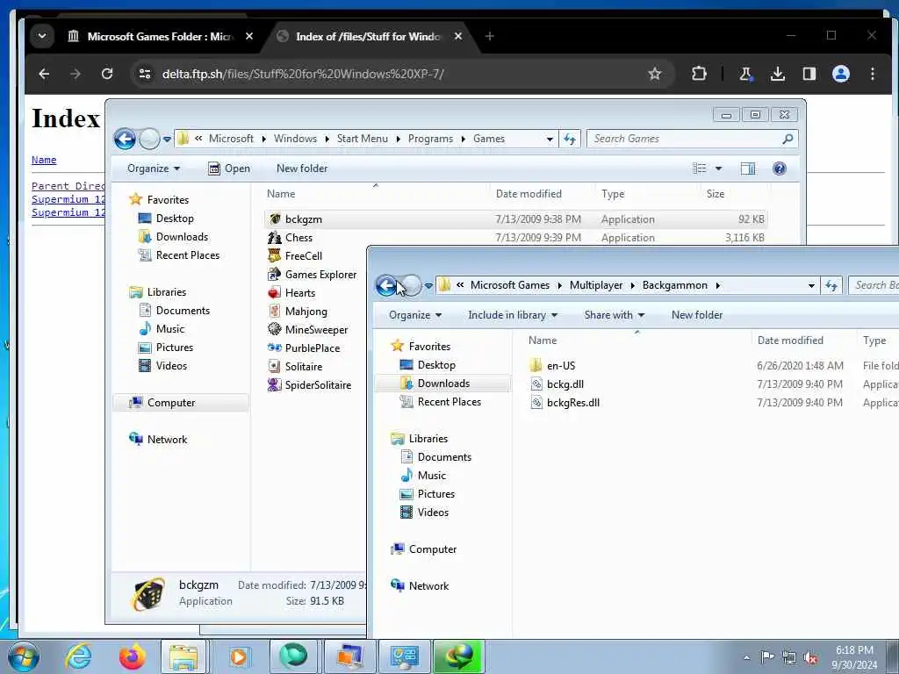Select the bckg.dll file
This screenshot has width=899, height=674.
point(557,384)
